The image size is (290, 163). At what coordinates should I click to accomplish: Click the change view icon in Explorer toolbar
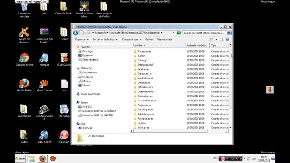click(211, 39)
